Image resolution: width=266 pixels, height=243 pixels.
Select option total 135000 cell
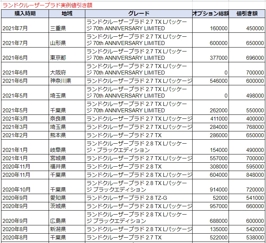(x=211, y=229)
